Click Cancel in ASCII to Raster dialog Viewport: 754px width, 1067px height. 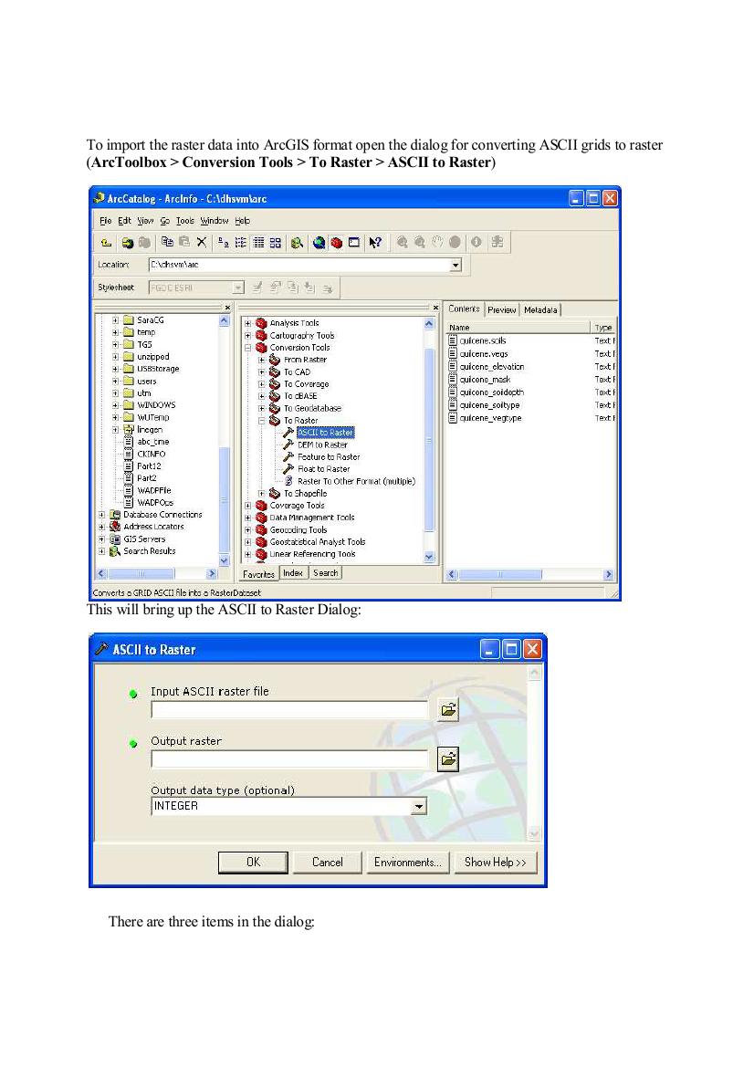[328, 863]
